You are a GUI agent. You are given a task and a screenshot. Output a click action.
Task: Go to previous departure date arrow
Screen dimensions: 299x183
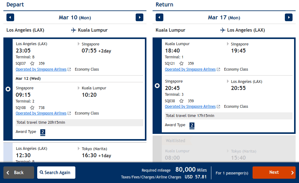click(x=10, y=18)
